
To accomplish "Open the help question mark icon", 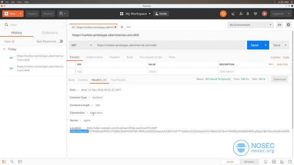I will click(x=290, y=162).
